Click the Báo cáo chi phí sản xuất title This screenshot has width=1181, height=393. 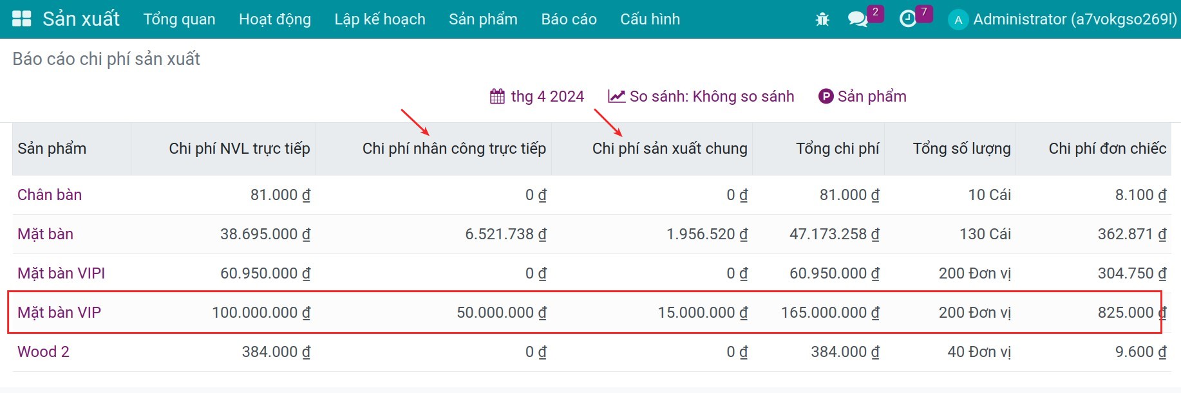point(106,59)
